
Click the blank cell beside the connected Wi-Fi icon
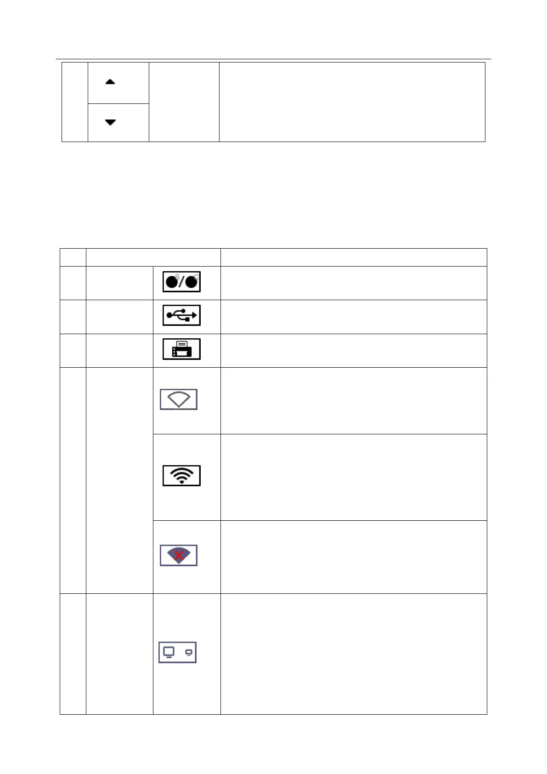[354, 477]
